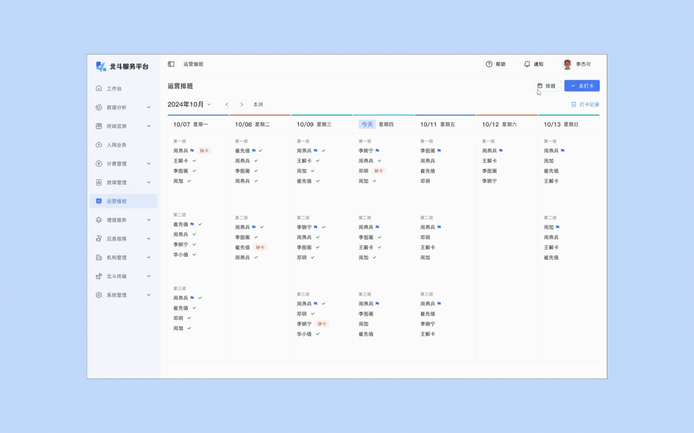The image size is (694, 433).
Task: Select 运营值班 menu item
Action: 123,201
